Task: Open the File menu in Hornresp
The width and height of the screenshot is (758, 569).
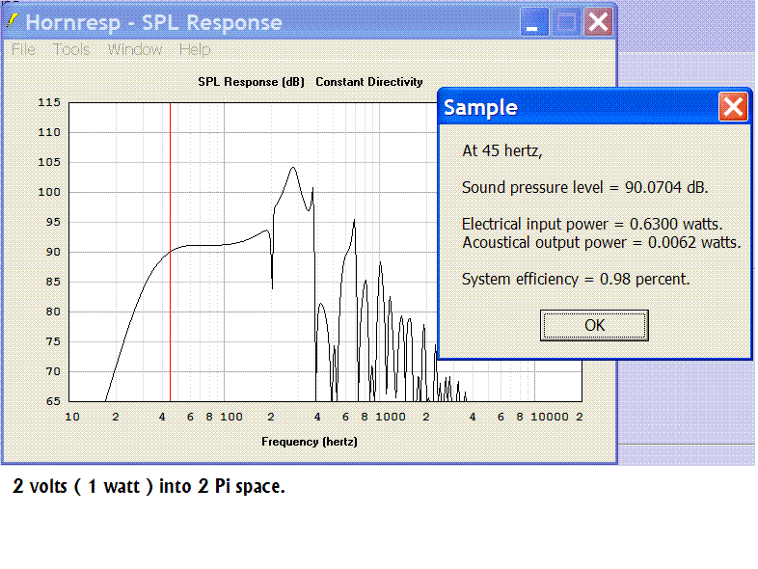Action: [23, 49]
